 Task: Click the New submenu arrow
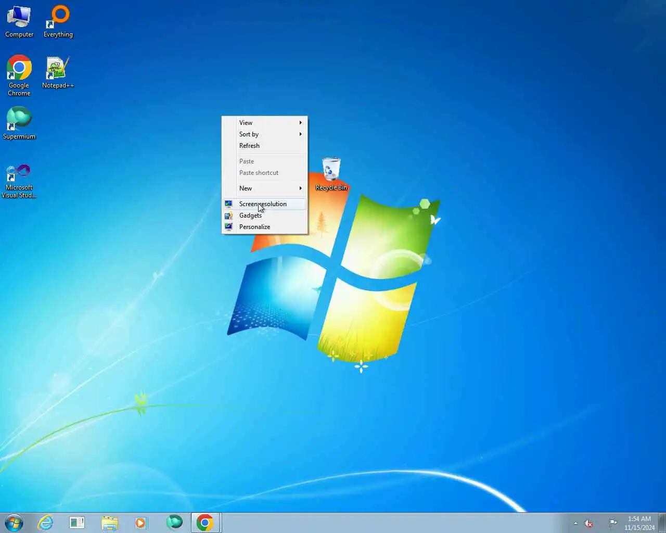(x=301, y=188)
